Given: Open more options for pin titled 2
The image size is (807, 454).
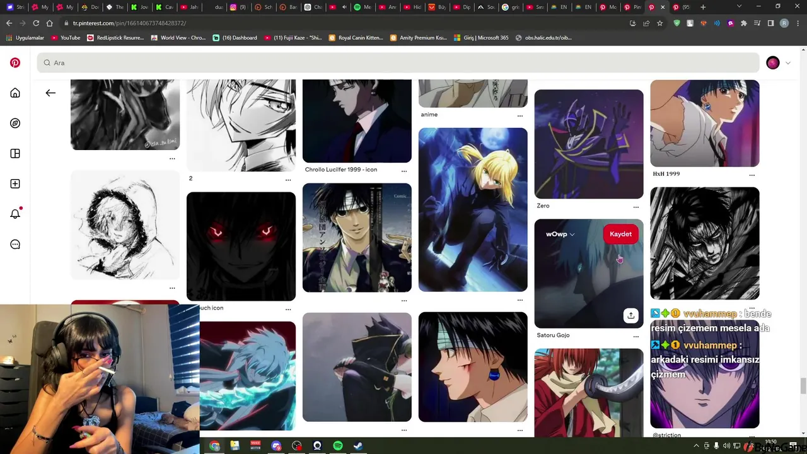Looking at the screenshot, I should 287,179.
